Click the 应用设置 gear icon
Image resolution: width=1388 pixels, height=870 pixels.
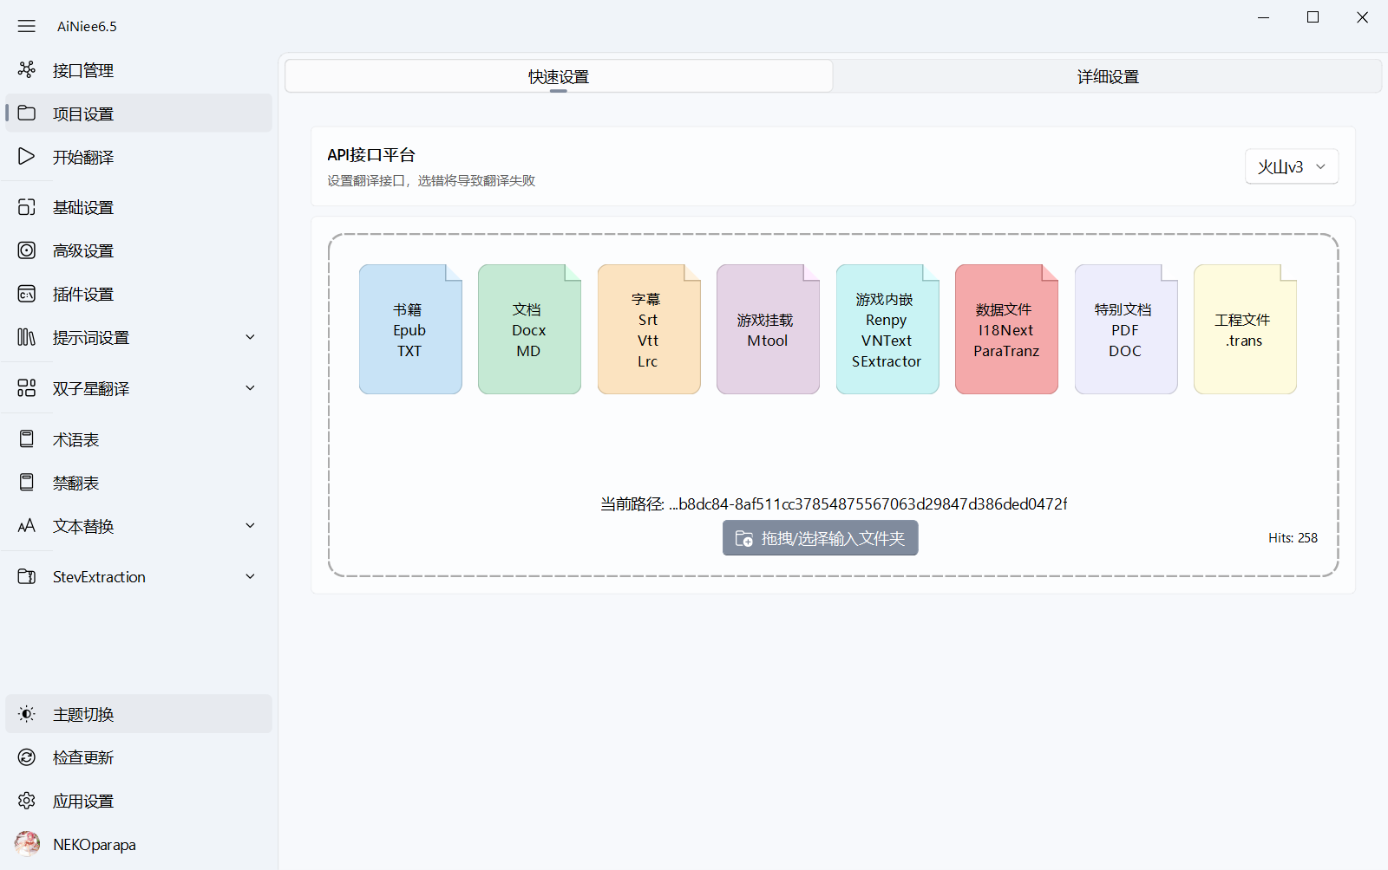[27, 801]
